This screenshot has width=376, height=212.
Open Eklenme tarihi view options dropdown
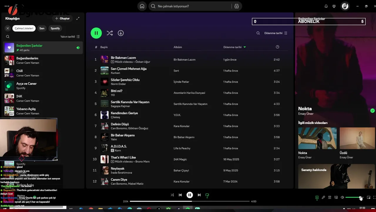276,33
